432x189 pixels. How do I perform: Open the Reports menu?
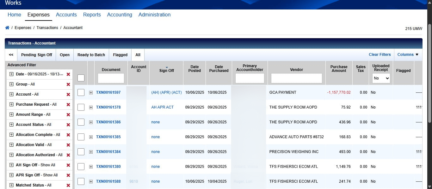(x=92, y=15)
